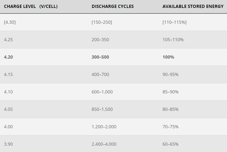Select the 4.25 charge level cell
The height and width of the screenshot is (152, 227).
(x=9, y=40)
